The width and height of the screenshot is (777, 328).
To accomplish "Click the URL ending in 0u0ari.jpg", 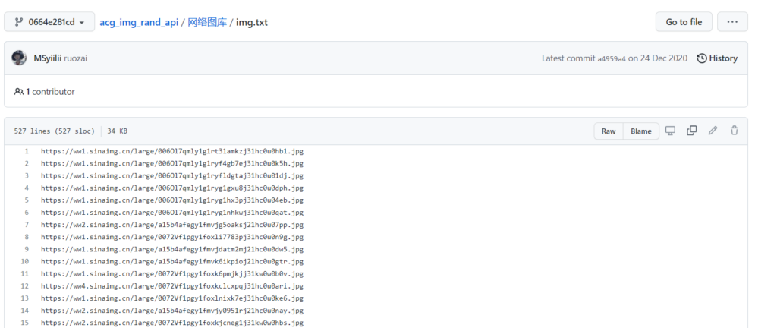I will (172, 286).
